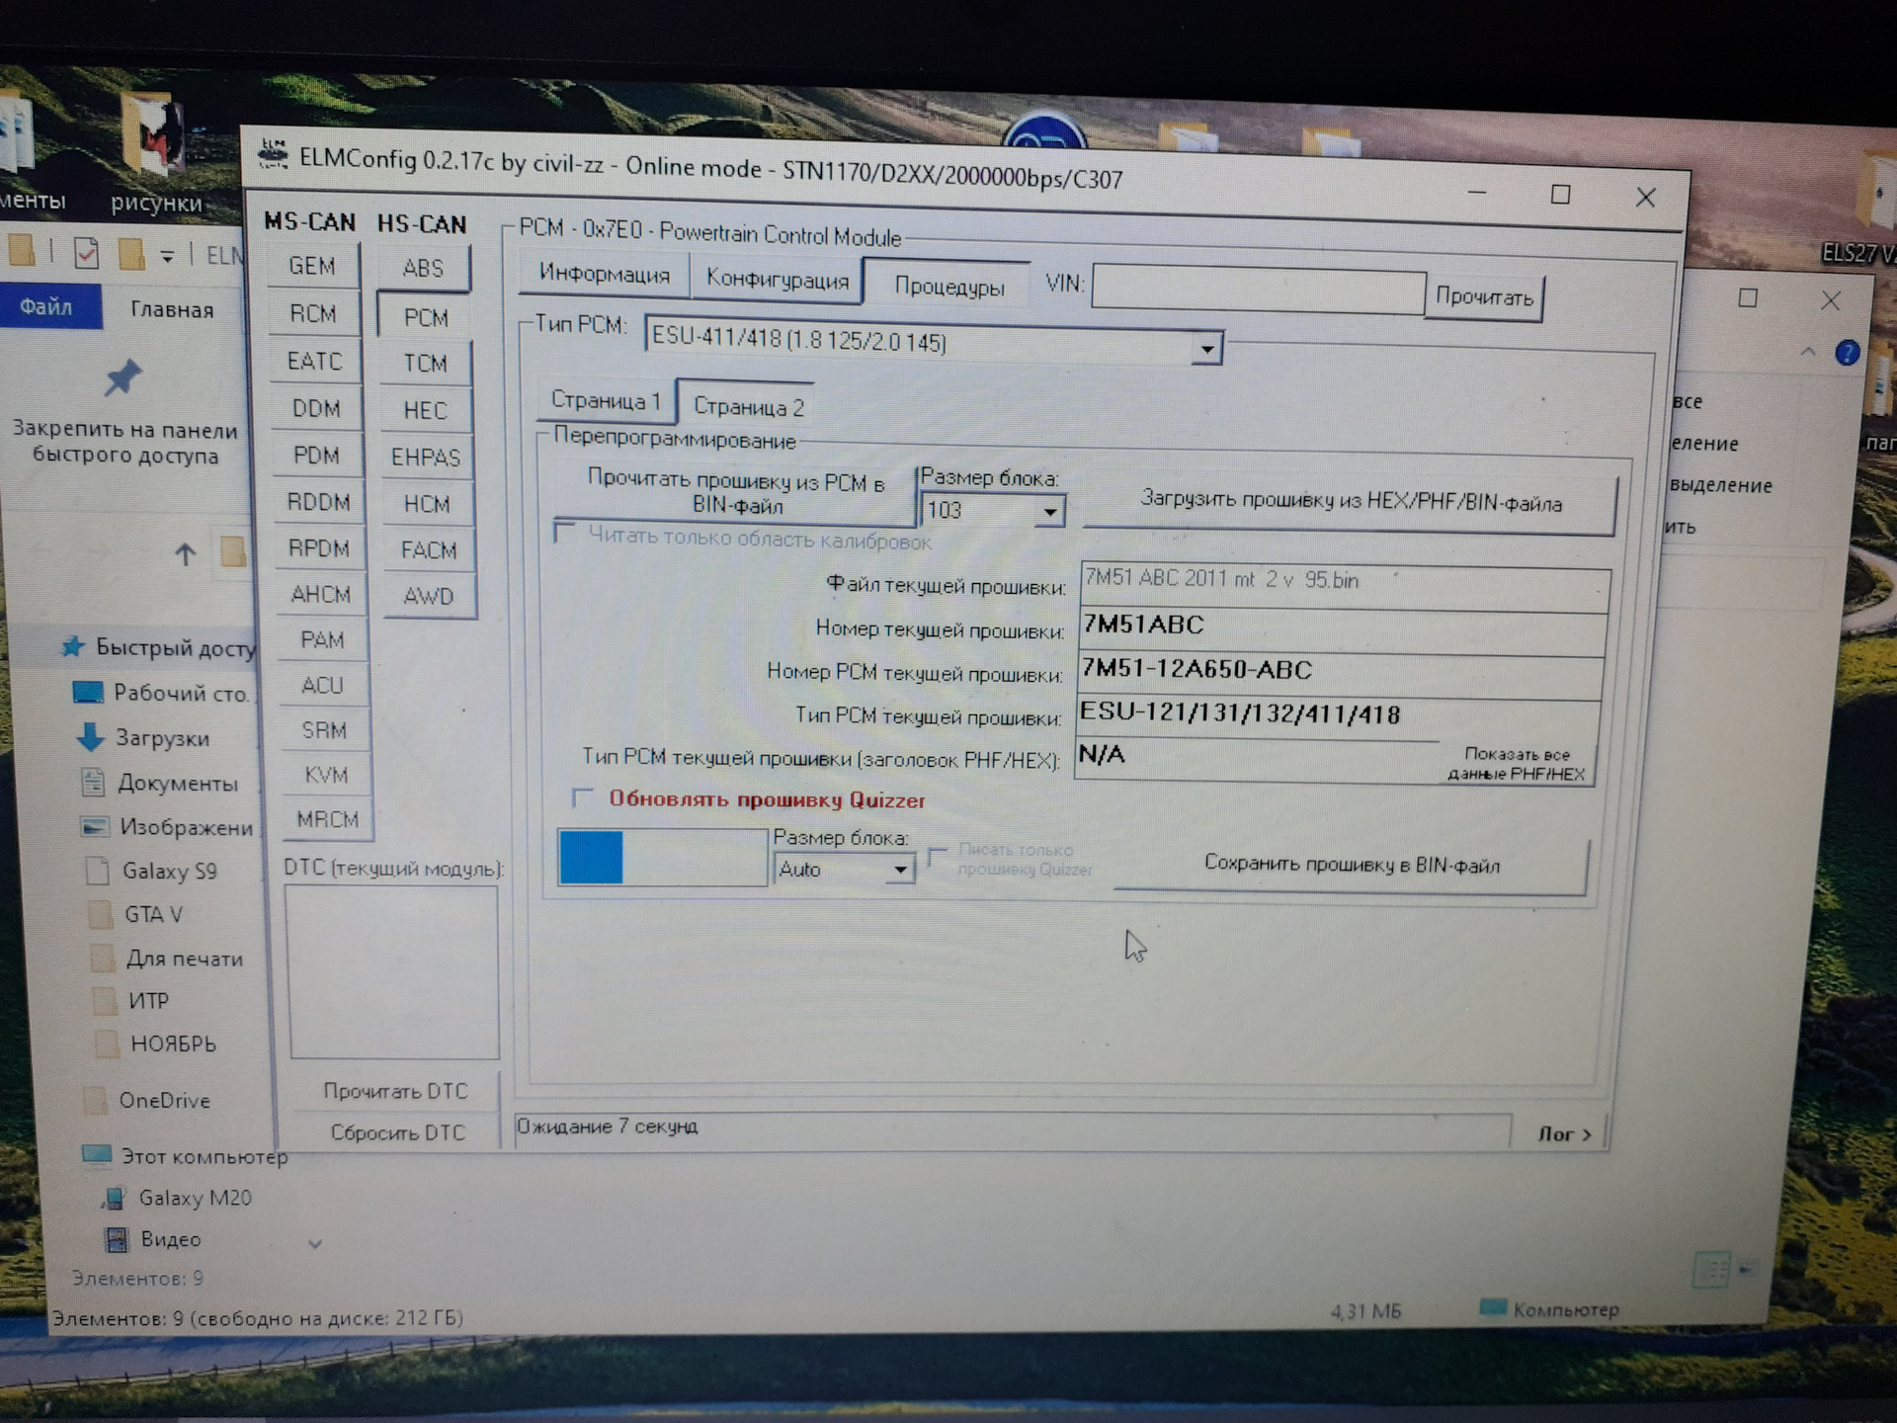Open the 'рисунки' desktop folder icon
This screenshot has height=1423, width=1897.
click(154, 133)
